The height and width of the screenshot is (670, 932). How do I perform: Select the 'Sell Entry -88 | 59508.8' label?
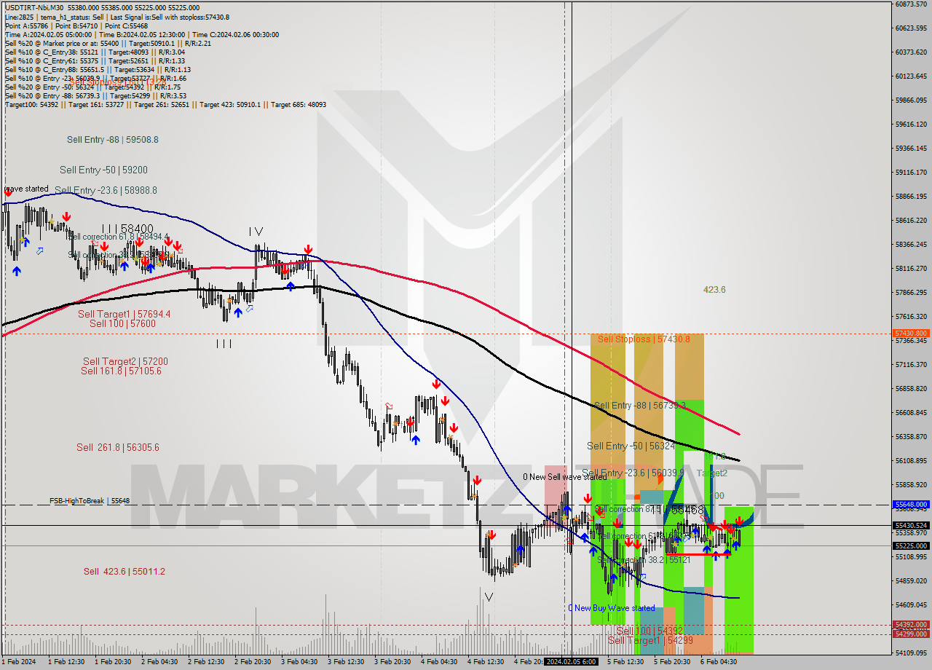tap(112, 139)
